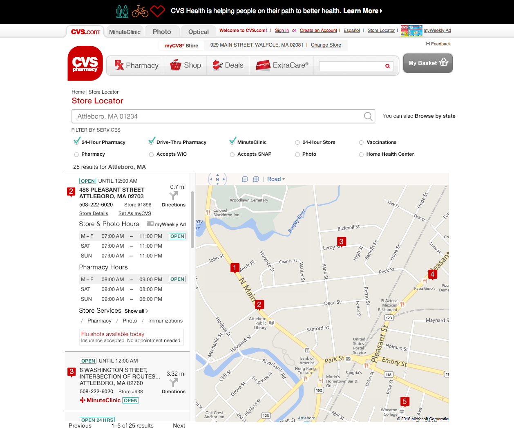Click the My Basket button
514x439 pixels.
[428, 63]
